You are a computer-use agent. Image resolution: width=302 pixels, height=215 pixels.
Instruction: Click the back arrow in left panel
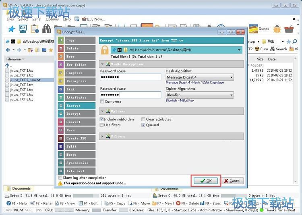pyautogui.click(x=8, y=50)
